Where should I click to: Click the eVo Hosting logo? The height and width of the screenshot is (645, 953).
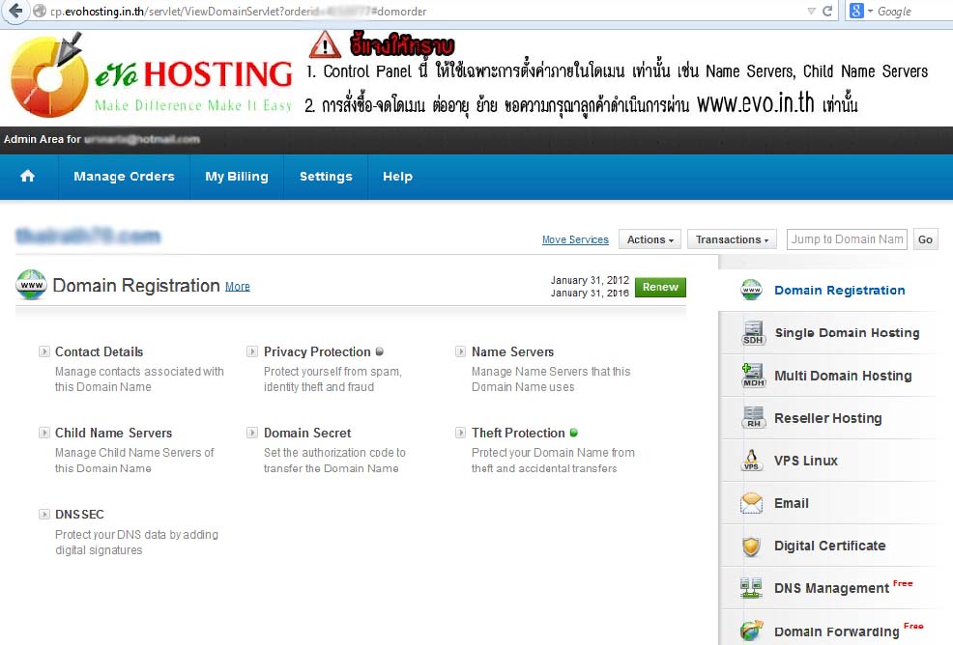coord(152,76)
